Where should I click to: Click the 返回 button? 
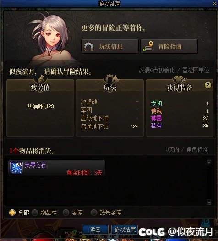coord(95,230)
